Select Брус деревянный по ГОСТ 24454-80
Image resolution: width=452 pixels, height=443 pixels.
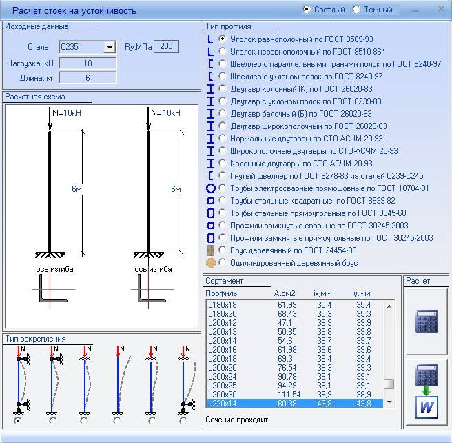223,250
